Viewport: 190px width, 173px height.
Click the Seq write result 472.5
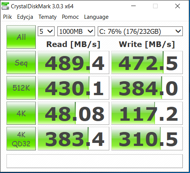147,62
